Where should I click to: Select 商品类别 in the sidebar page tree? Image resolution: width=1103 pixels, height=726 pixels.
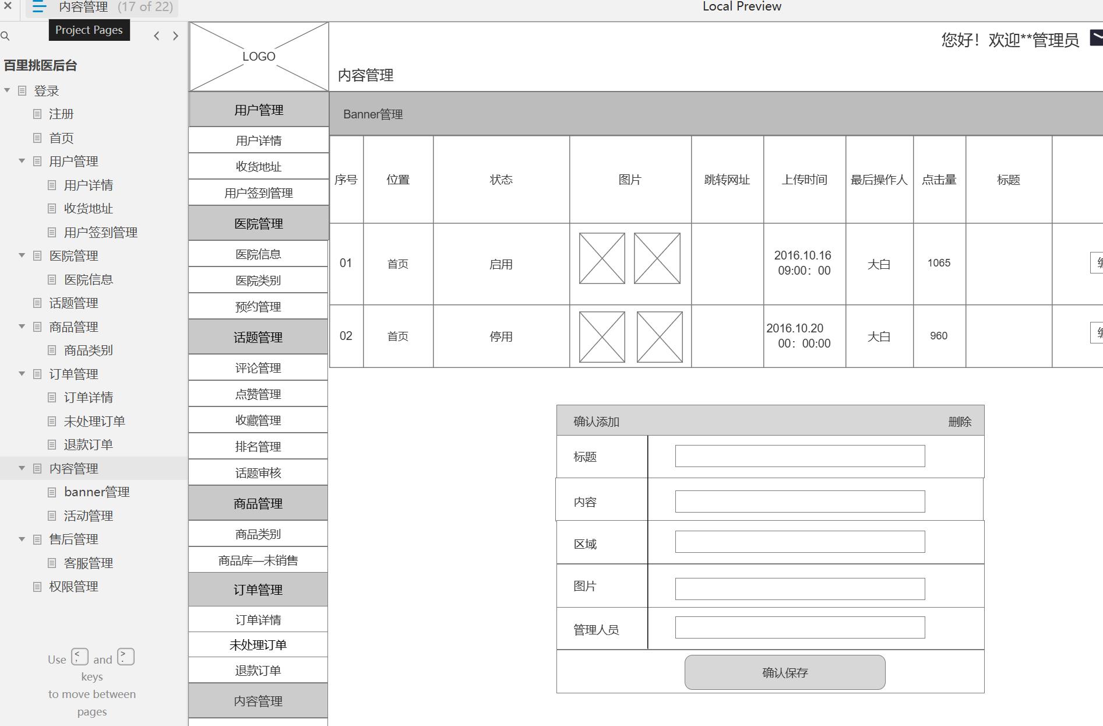89,350
